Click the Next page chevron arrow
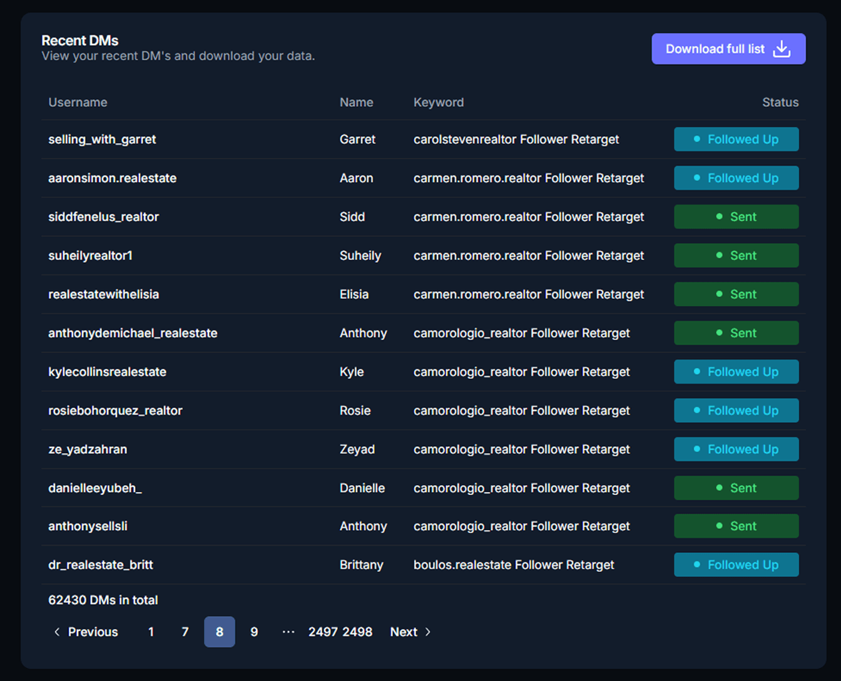The width and height of the screenshot is (841, 681). (x=428, y=632)
